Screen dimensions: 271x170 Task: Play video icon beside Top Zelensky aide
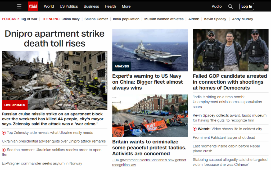coord(4,133)
